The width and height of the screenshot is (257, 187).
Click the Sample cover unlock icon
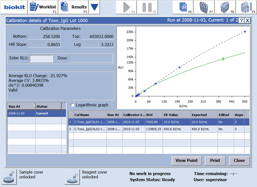pyautogui.click(x=9, y=176)
